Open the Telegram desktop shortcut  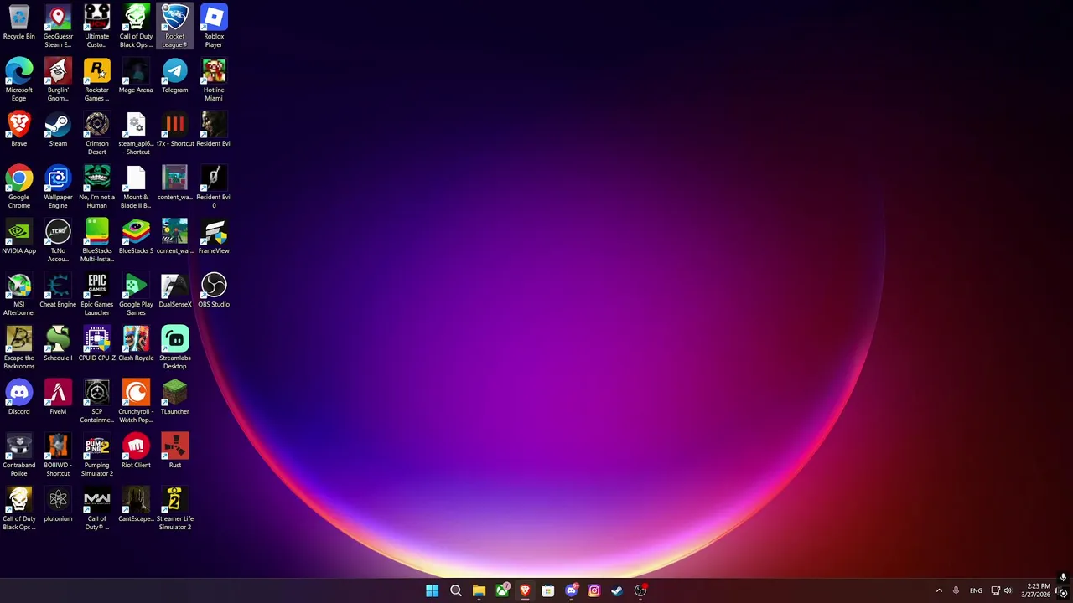coord(174,76)
